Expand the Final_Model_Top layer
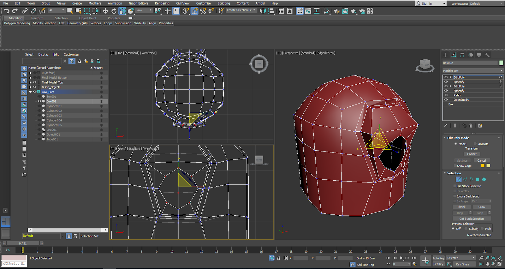The height and width of the screenshot is (269, 505). (30, 82)
